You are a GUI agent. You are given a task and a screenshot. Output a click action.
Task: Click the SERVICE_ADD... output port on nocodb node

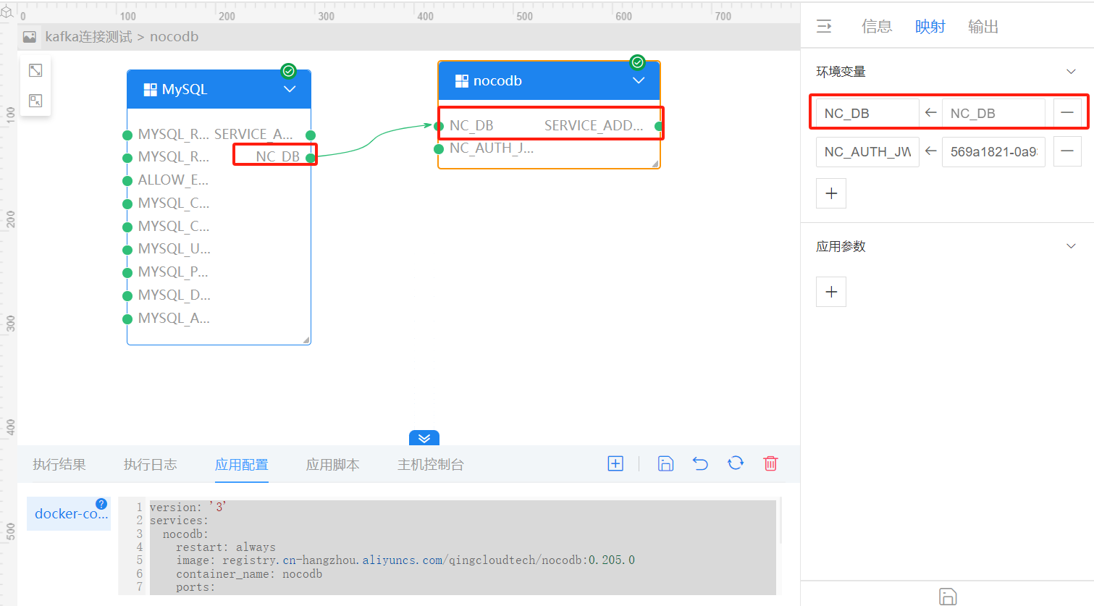pyautogui.click(x=658, y=126)
